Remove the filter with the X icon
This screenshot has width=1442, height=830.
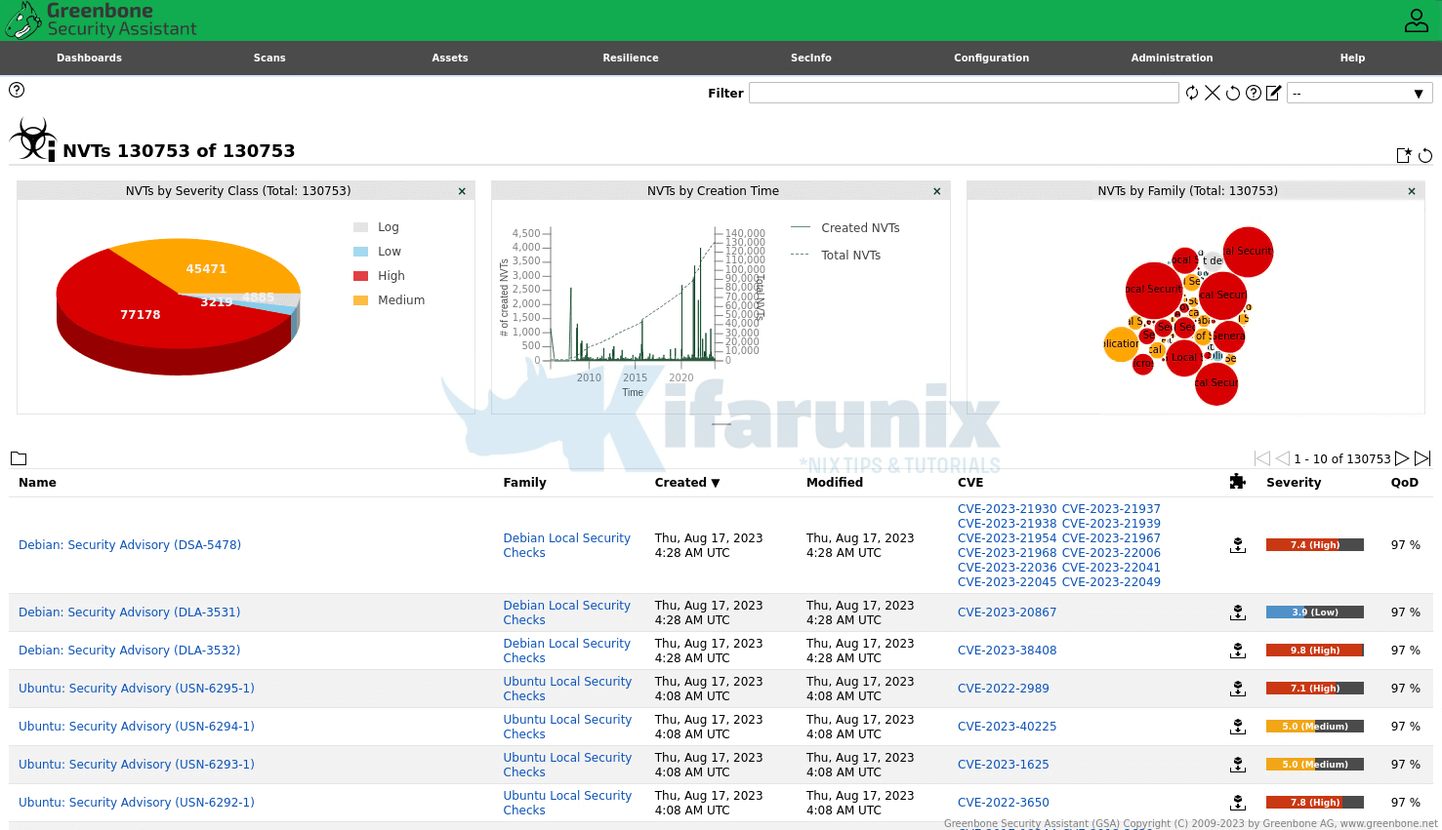[x=1213, y=93]
